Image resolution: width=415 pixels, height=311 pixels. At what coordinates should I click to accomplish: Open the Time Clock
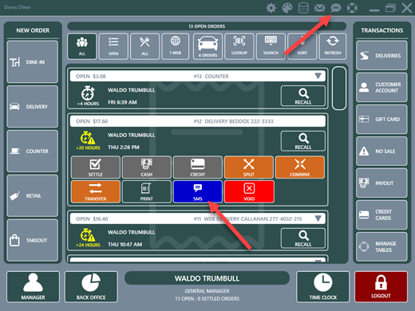point(323,287)
